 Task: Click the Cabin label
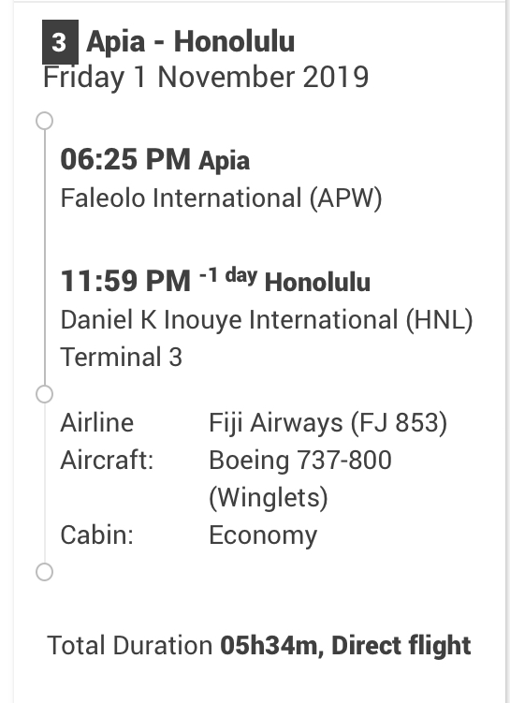coord(96,535)
